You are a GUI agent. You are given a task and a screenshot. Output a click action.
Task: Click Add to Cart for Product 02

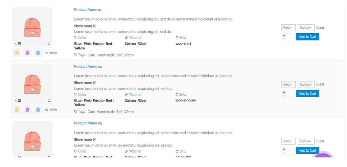(x=307, y=93)
